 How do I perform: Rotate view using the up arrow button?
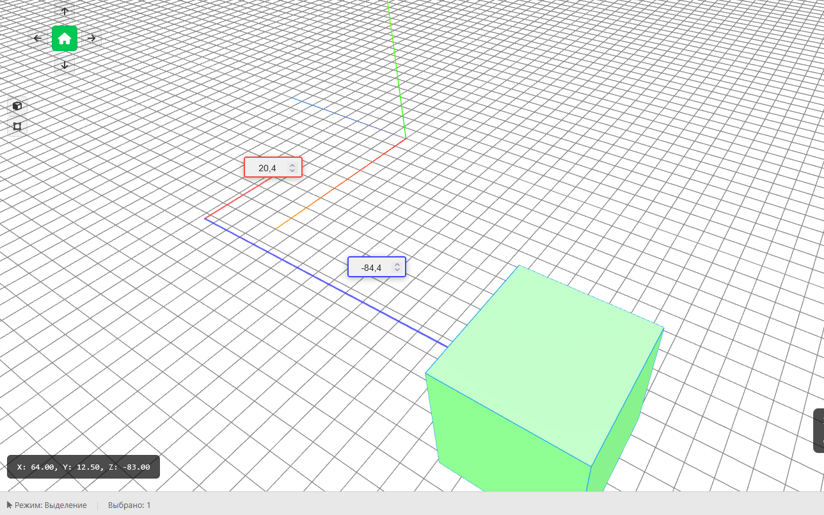(x=65, y=12)
